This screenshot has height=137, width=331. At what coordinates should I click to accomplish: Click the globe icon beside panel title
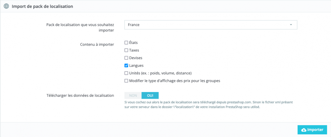[7, 6]
